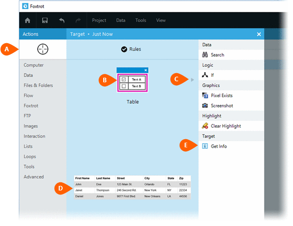
Task: Click the Redo arrow icon
Action: point(78,20)
